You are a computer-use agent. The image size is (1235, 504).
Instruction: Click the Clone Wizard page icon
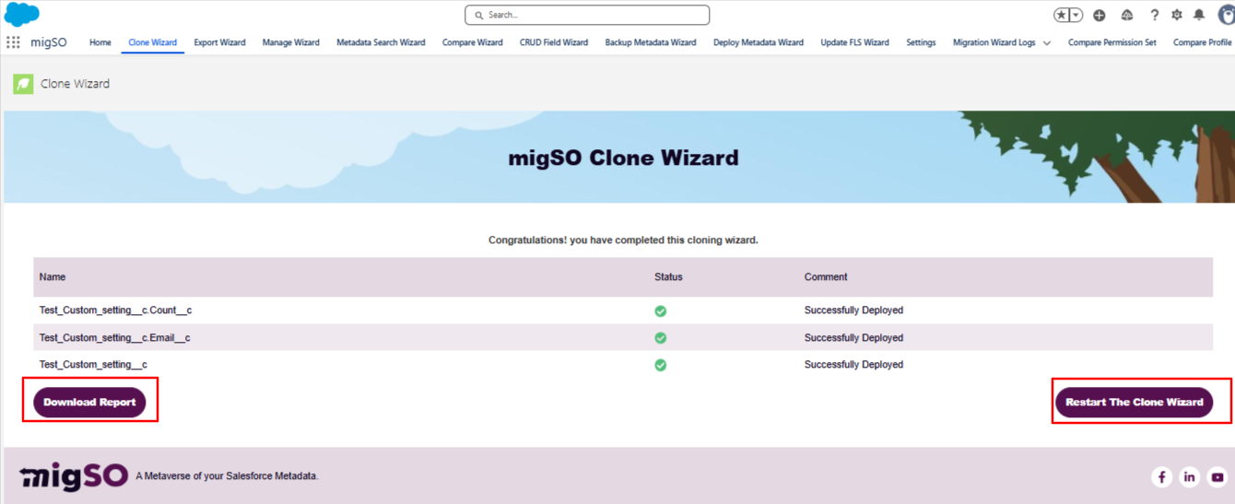23,84
